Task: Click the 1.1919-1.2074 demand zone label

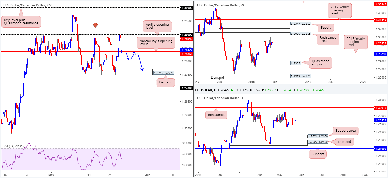Action: pos(301,76)
